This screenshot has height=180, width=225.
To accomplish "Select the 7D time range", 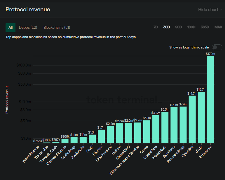I will point(156,27).
